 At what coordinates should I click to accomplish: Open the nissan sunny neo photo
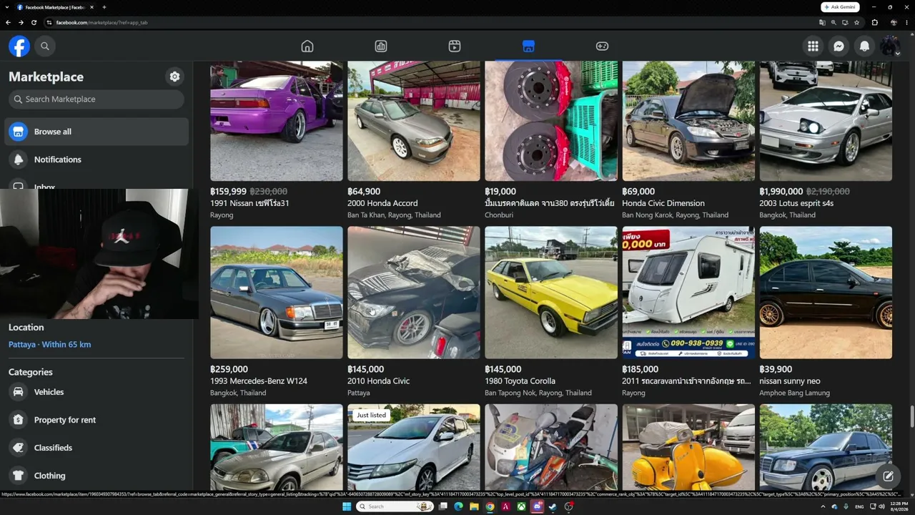[x=826, y=293]
